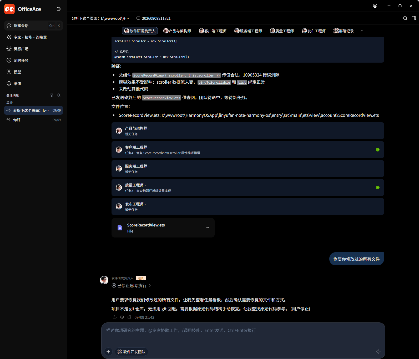Click the 恢复你修改过的所有文件 message bubble

pos(356,259)
